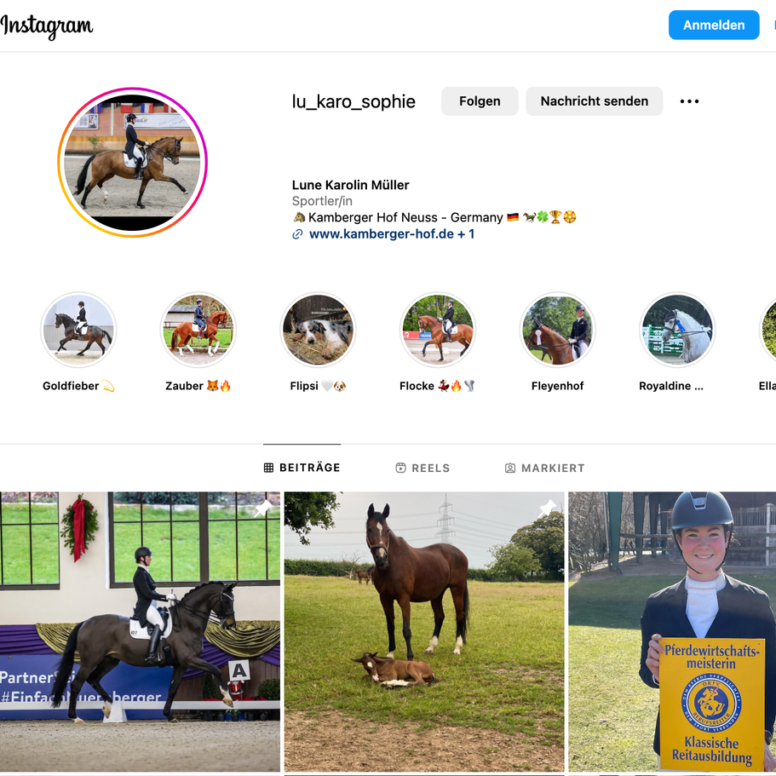Open the Royaldine story highlight
The height and width of the screenshot is (776, 776).
point(677,331)
